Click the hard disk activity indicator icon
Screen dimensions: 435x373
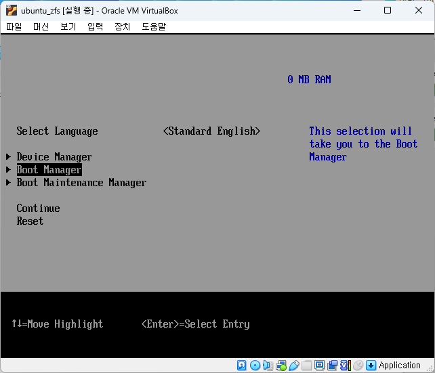pos(242,366)
